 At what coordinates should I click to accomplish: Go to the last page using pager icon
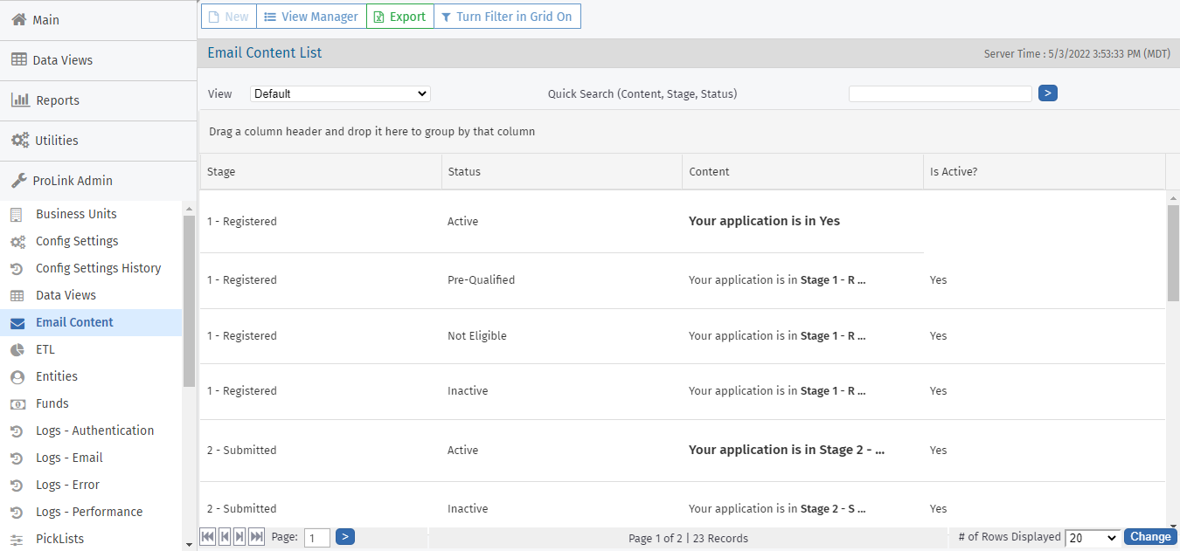click(256, 537)
